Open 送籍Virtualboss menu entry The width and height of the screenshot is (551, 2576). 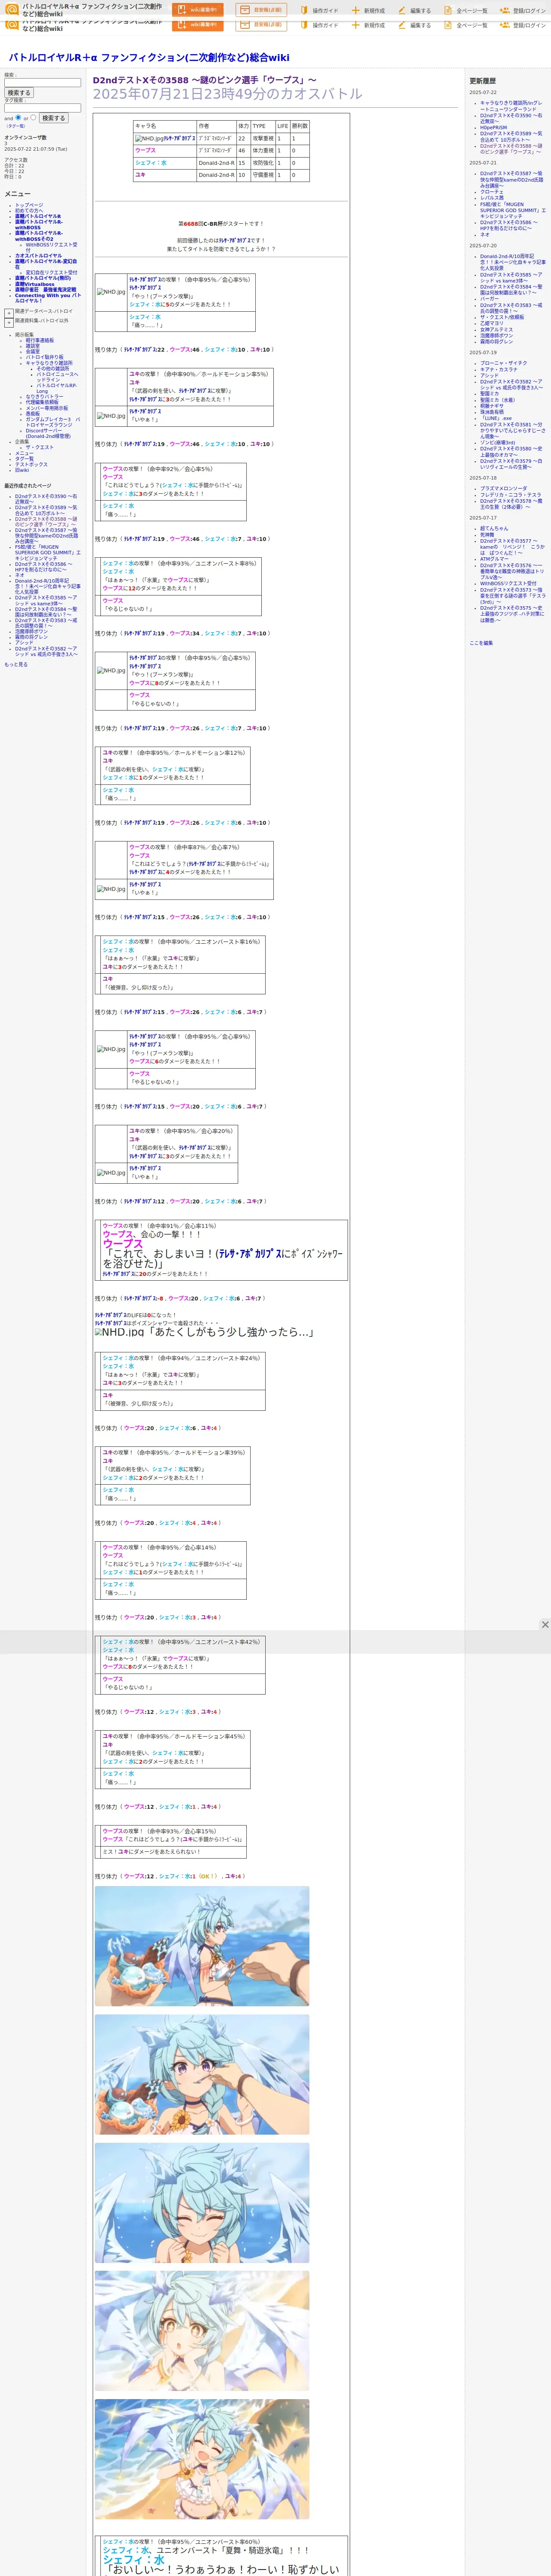click(x=35, y=284)
